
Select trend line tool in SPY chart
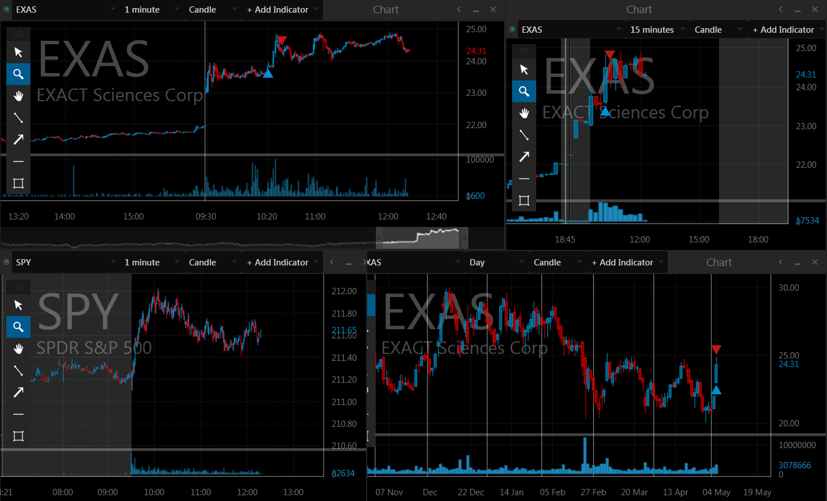point(18,371)
